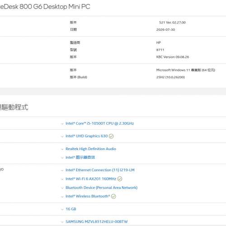Expand the Intel Wi-Fi 6 AX201 chevron

62,179
